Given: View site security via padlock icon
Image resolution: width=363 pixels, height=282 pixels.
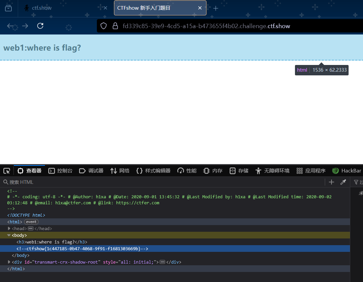Looking at the screenshot, I should [115, 26].
